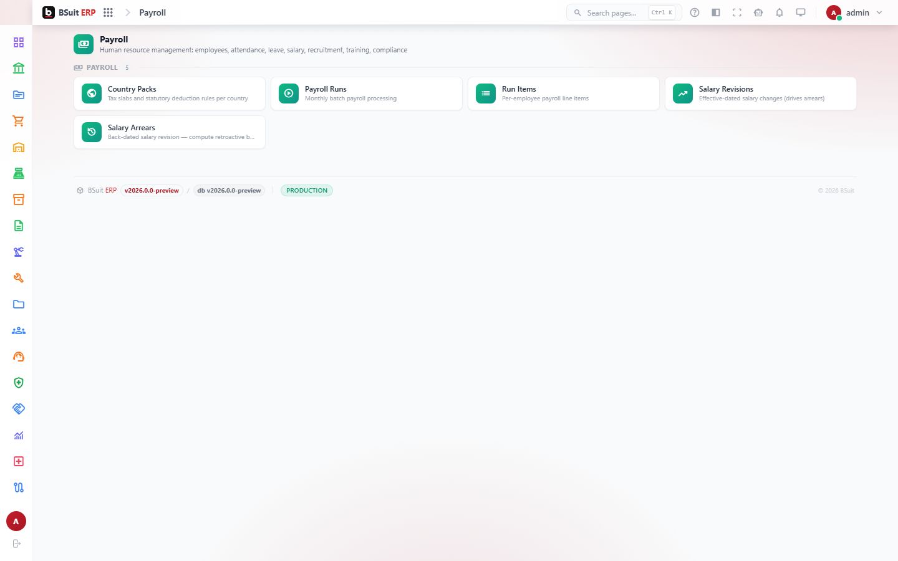Click the PRODUCTION environment badge
898x561 pixels.
(307, 191)
